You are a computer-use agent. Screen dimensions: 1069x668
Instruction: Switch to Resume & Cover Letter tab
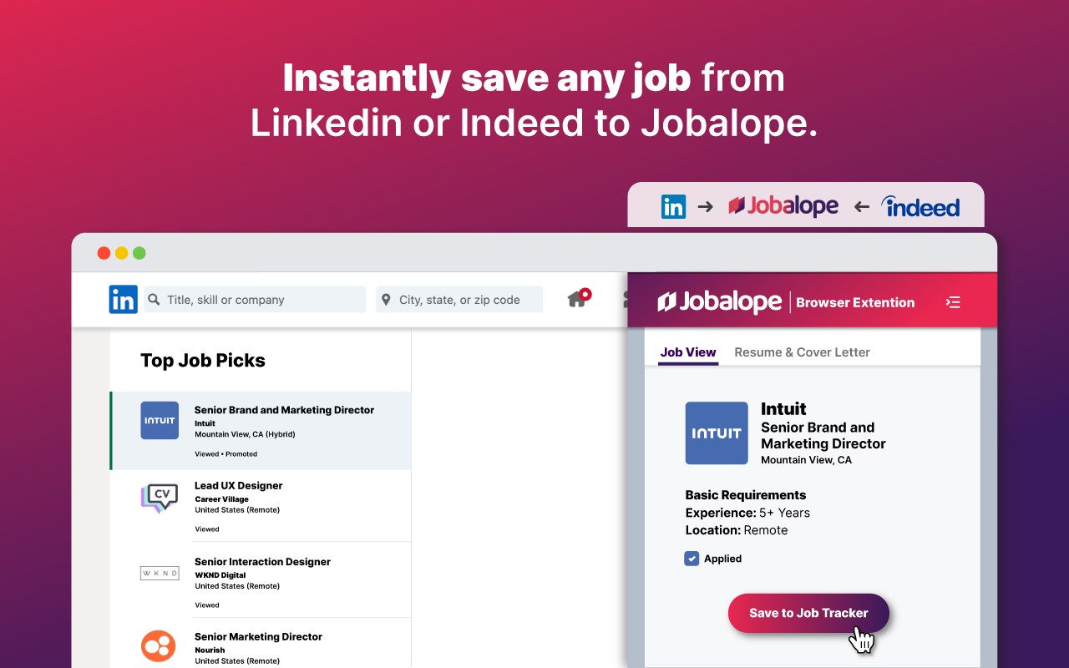click(x=802, y=352)
